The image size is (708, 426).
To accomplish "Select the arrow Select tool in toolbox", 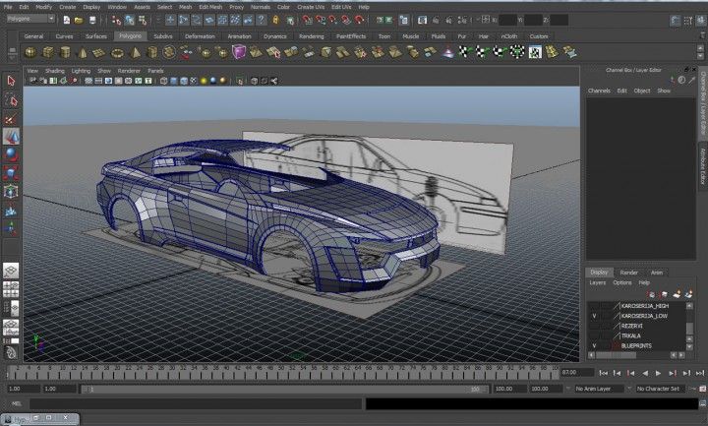I will (11, 82).
